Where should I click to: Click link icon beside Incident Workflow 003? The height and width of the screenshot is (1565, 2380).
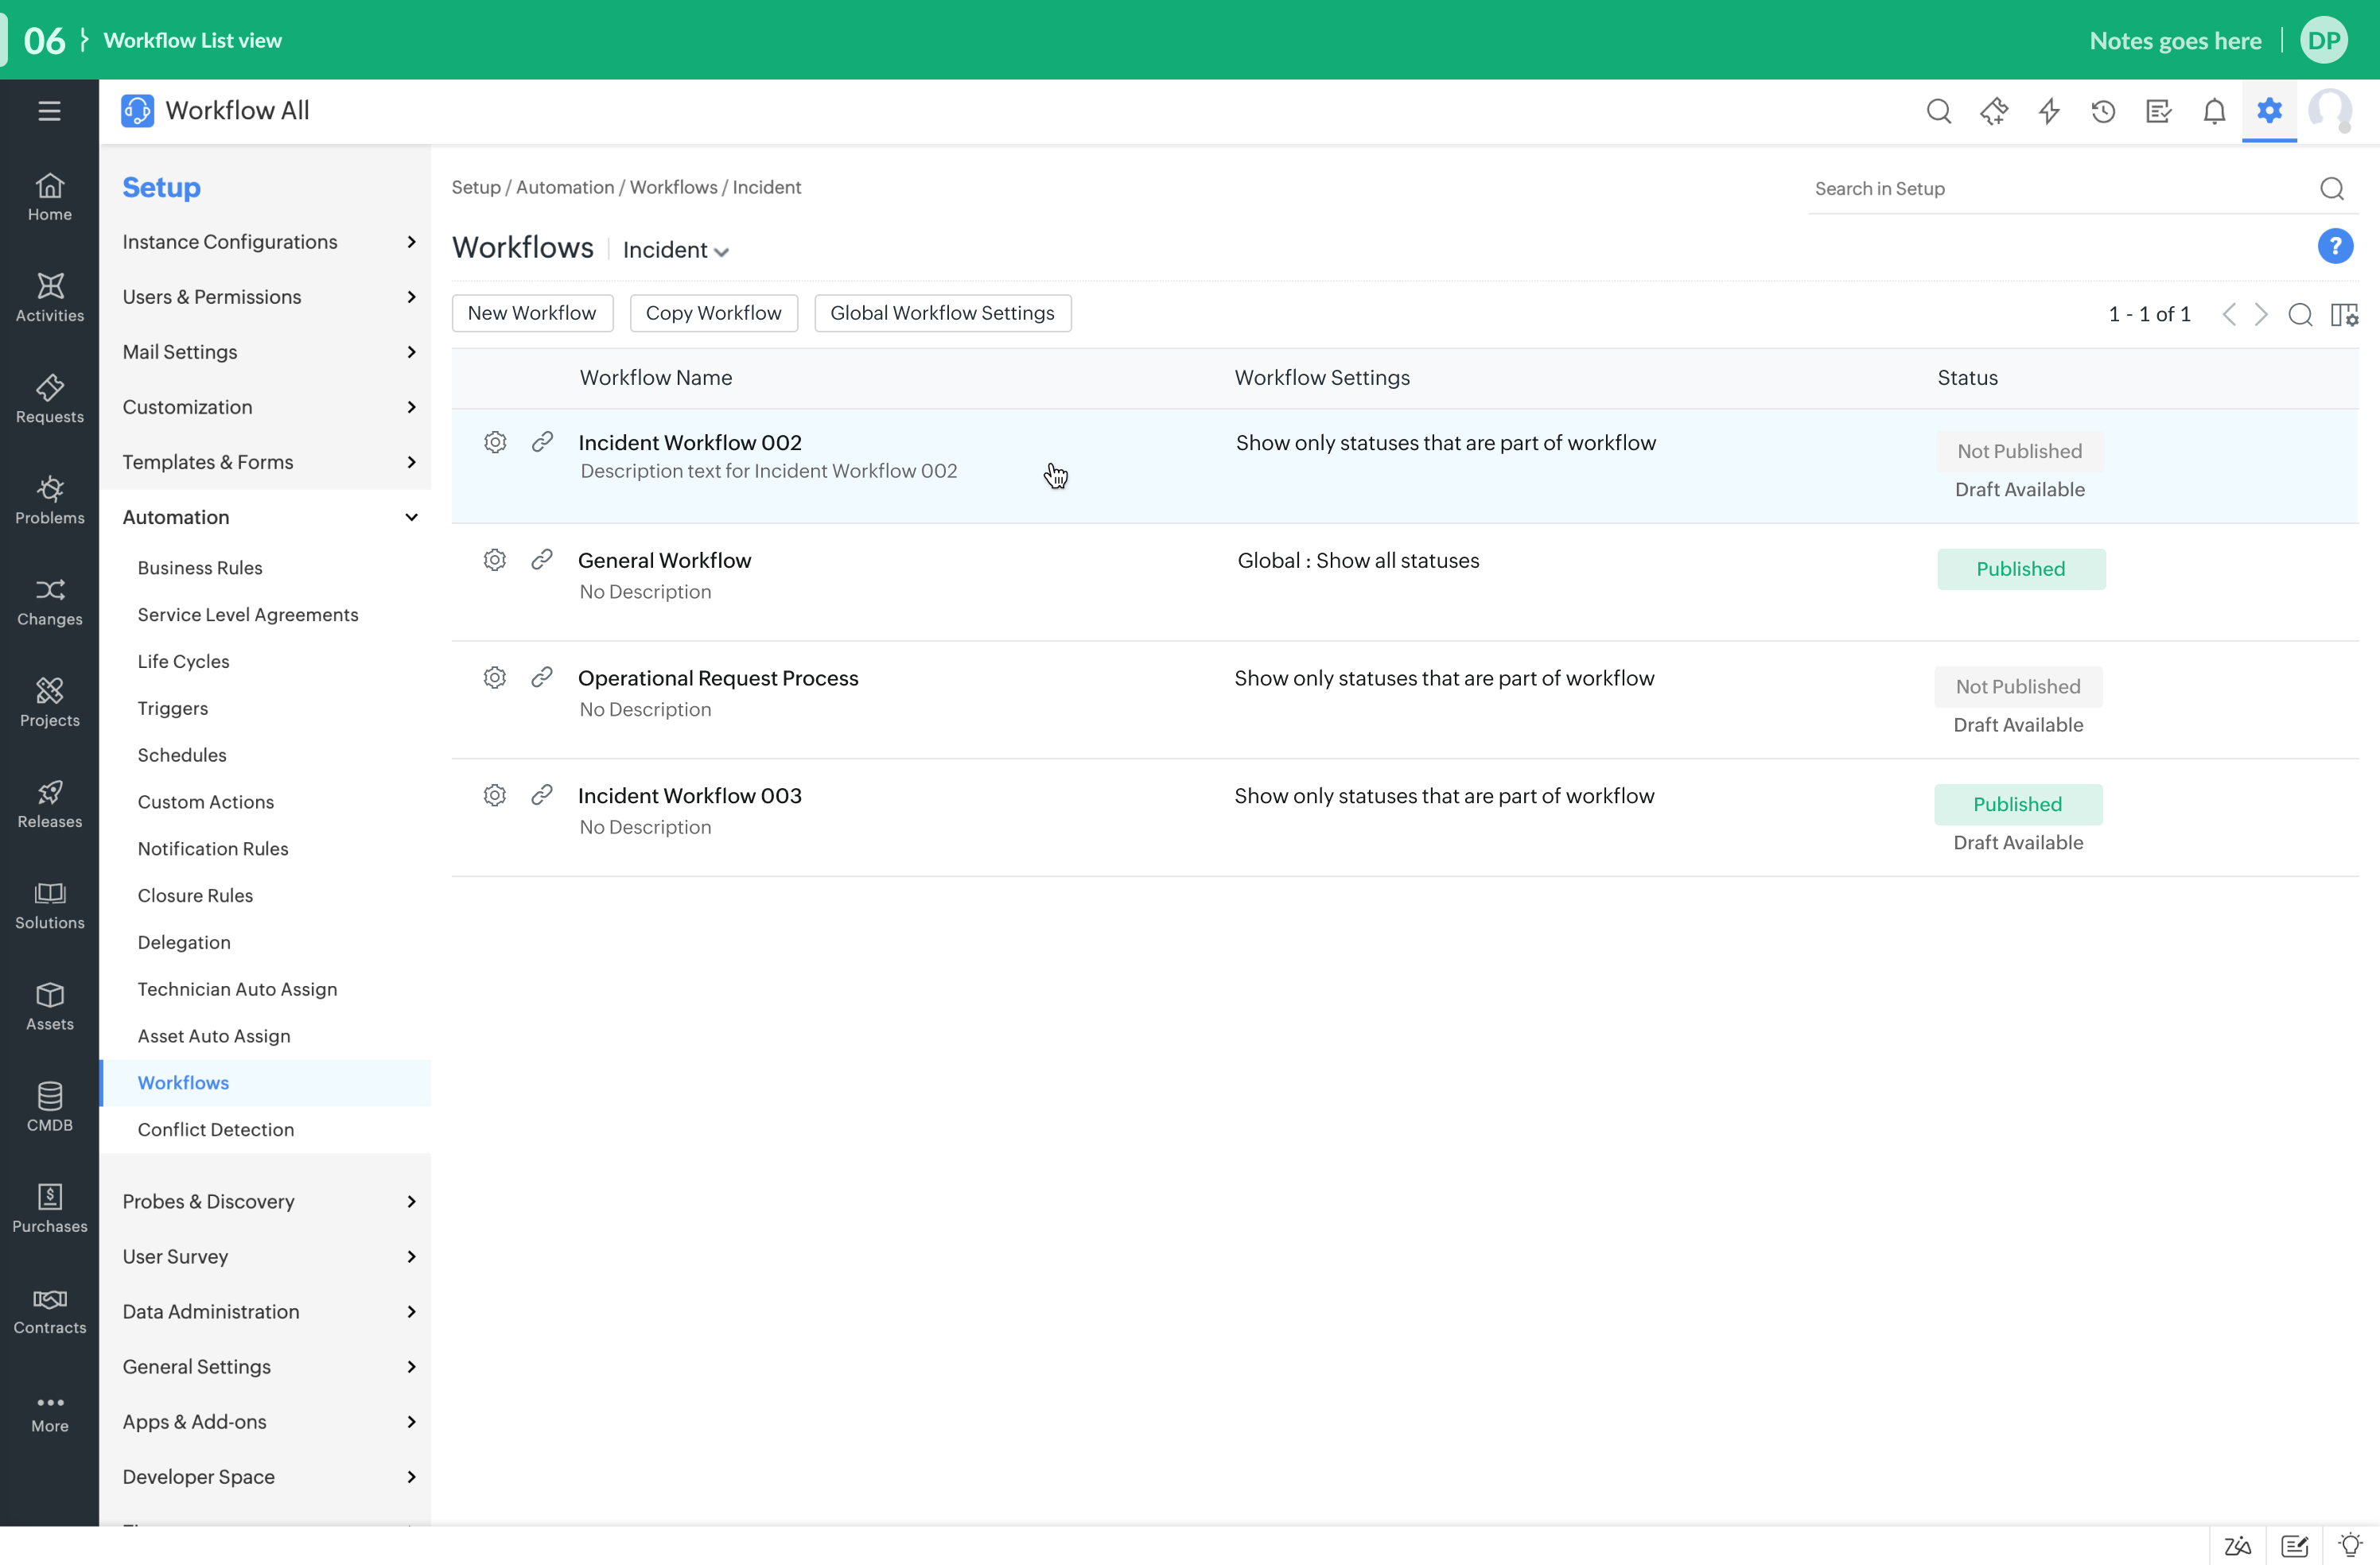coord(542,795)
